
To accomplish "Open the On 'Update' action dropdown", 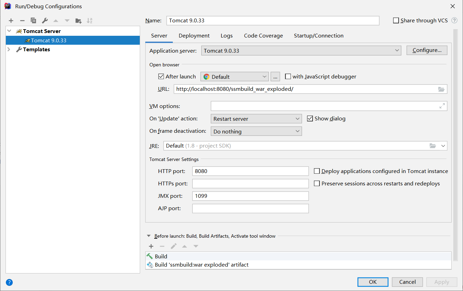I will [x=256, y=119].
